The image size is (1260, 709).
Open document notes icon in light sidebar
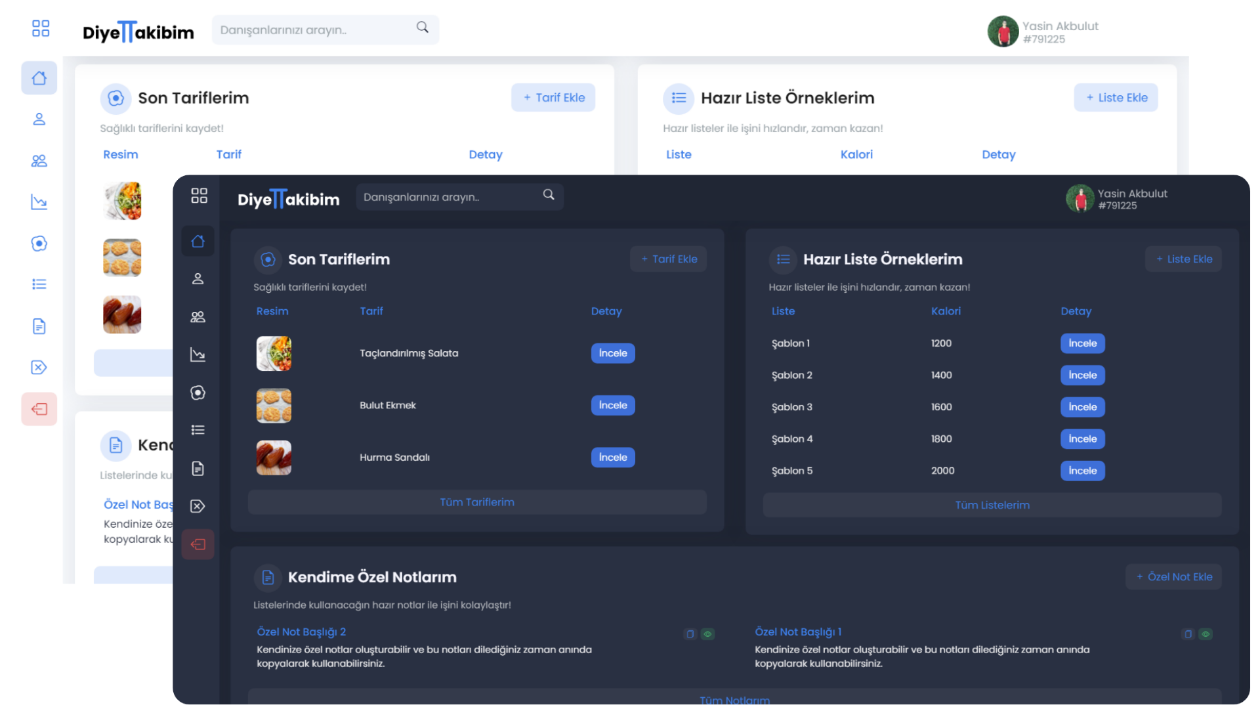tap(39, 326)
